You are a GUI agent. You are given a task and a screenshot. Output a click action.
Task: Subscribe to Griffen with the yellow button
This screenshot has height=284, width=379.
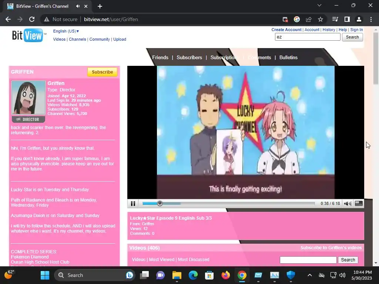(102, 72)
